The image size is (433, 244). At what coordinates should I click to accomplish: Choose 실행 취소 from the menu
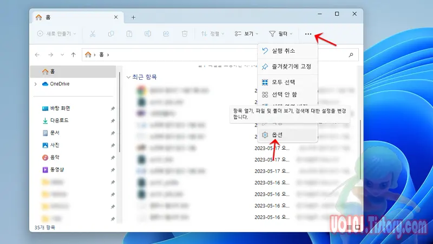pyautogui.click(x=287, y=50)
